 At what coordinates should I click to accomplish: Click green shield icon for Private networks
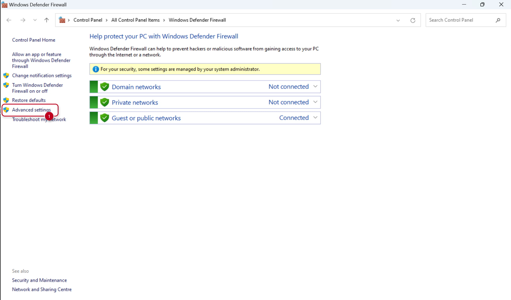coord(105,102)
